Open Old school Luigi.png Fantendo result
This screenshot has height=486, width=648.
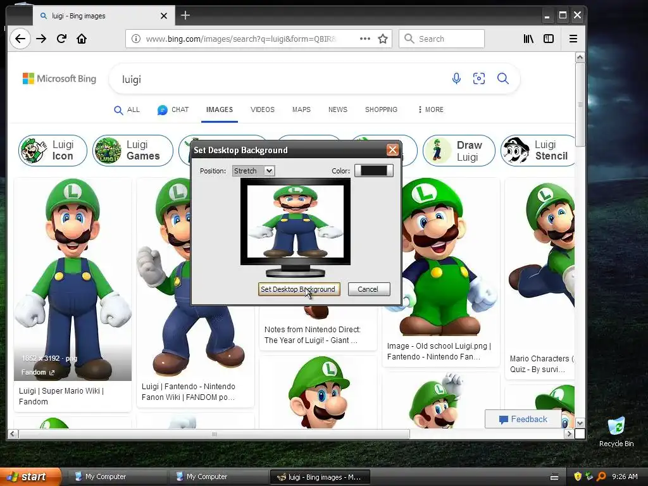pyautogui.click(x=439, y=351)
